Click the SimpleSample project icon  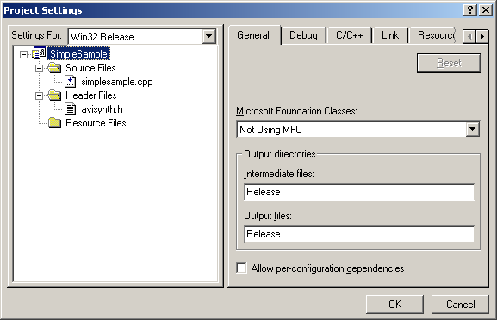pos(39,54)
